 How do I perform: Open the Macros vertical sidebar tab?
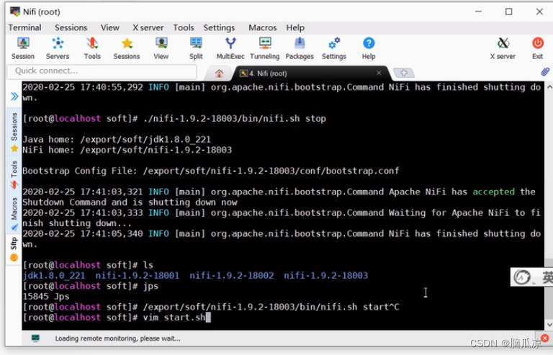(x=14, y=214)
